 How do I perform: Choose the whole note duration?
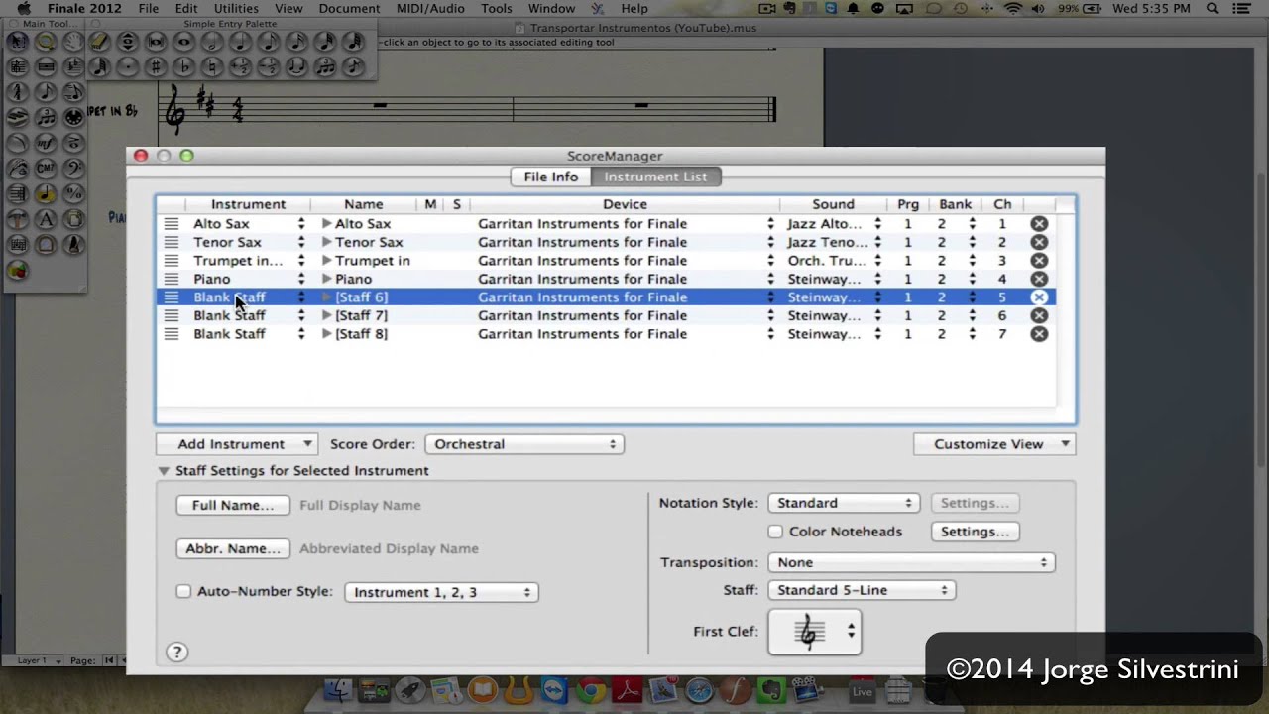coord(183,41)
